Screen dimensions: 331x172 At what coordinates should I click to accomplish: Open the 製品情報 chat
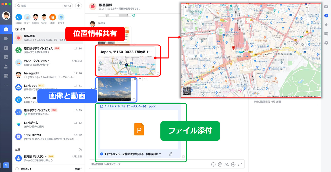tap(48, 38)
